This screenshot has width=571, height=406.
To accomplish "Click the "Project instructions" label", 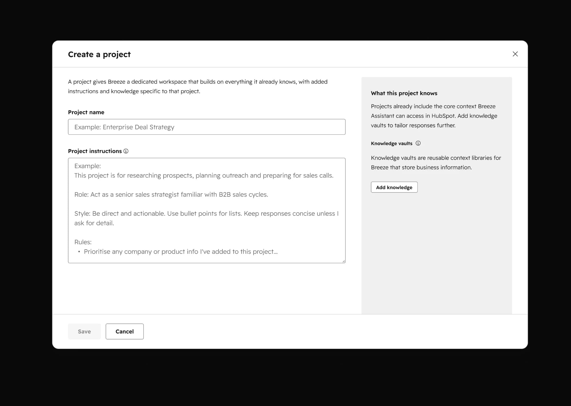I will 95,151.
